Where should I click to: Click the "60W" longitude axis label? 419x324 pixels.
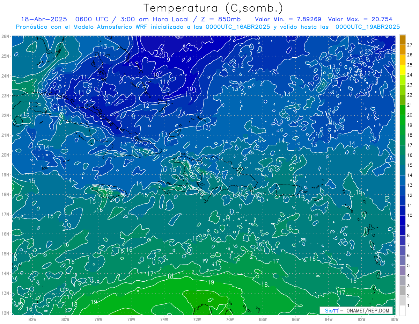(x=394, y=319)
